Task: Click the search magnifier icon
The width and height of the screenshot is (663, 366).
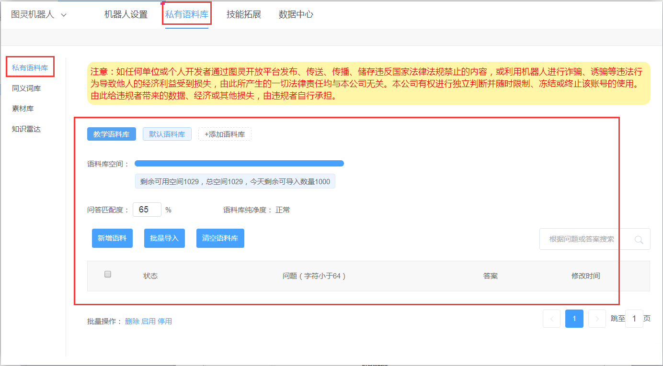Action: pos(639,240)
